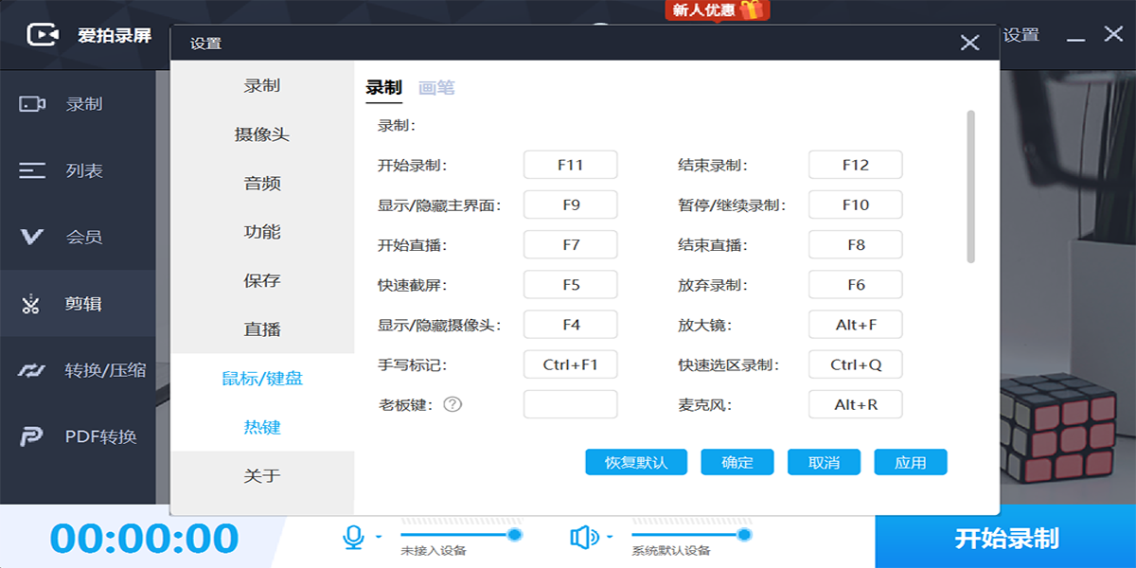Click the system speaker icon in bottom bar
This screenshot has height=568, width=1136.
[583, 538]
